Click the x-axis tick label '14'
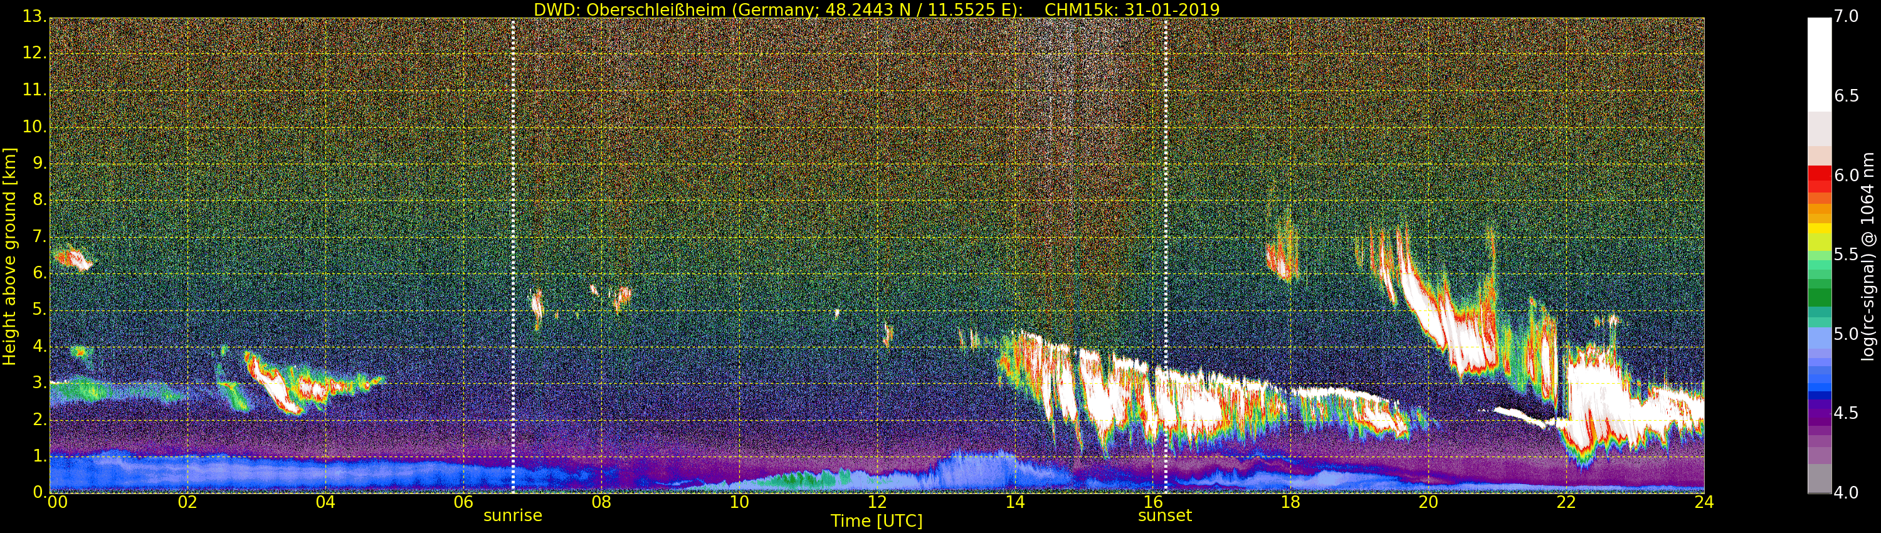The image size is (1881, 533). (1015, 502)
